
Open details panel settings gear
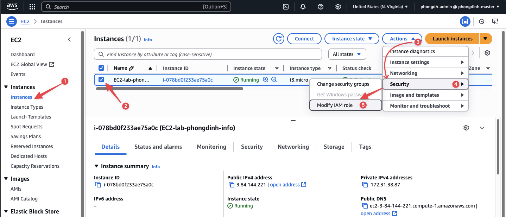click(x=466, y=128)
